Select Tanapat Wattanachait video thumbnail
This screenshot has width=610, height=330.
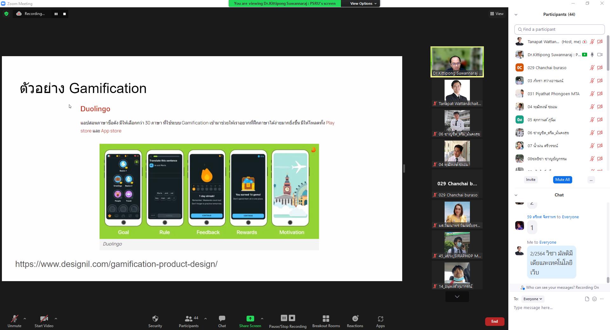tap(457, 93)
